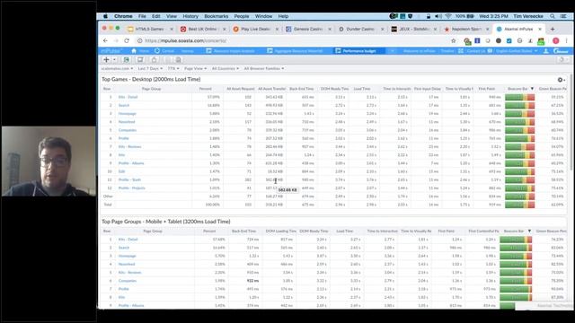
Task: Click the 582.68 KB tooltip value
Action: point(287,190)
